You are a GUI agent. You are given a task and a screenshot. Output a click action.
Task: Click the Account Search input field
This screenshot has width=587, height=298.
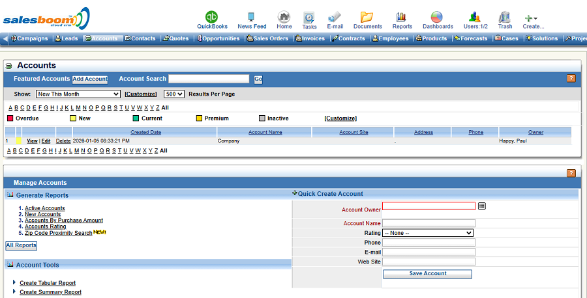209,79
